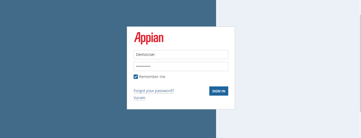Place cursor after the DemoUser text
The width and height of the screenshot is (361, 138).
pyautogui.click(x=155, y=55)
